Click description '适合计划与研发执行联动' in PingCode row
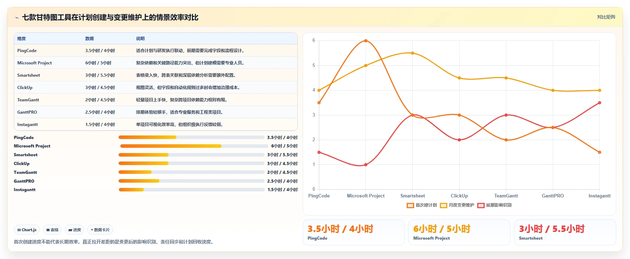630x259 pixels. [x=190, y=51]
